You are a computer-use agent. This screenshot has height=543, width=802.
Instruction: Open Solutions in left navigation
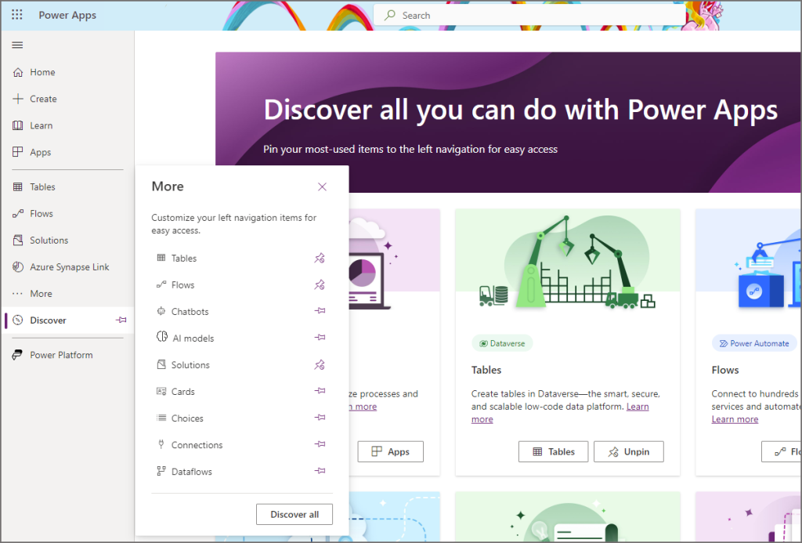click(67, 240)
